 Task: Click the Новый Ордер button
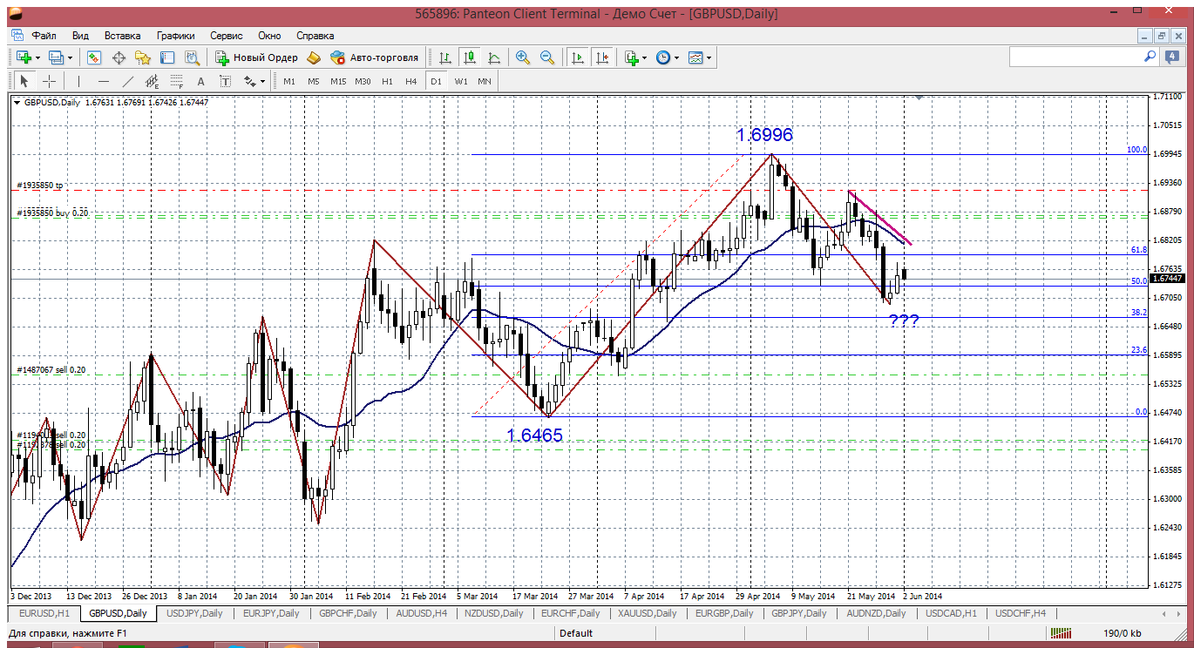point(256,57)
